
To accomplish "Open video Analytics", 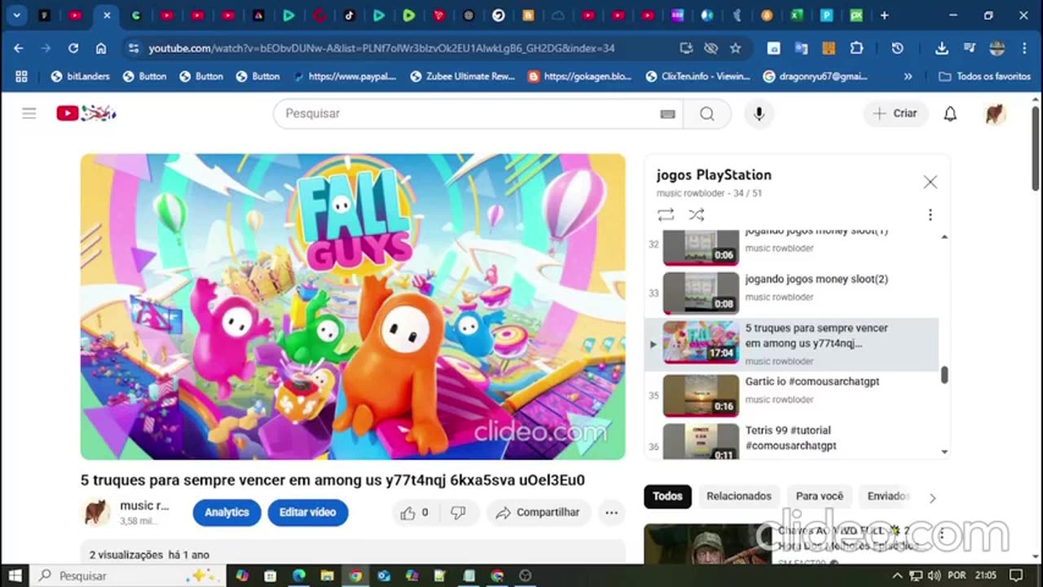I will 227,513.
